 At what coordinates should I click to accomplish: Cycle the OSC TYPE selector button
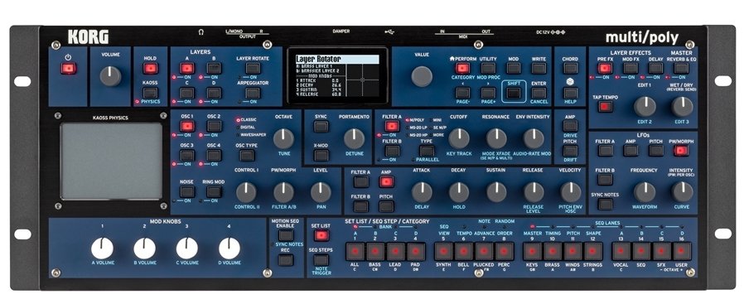(x=247, y=156)
